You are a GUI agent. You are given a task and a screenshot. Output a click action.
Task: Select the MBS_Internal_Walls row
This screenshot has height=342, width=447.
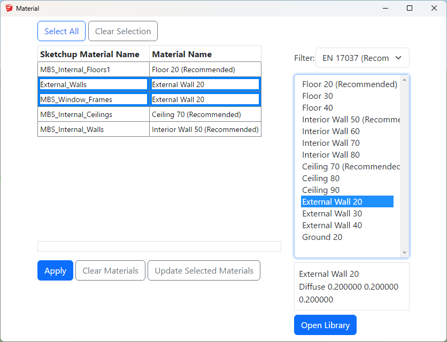click(x=94, y=129)
